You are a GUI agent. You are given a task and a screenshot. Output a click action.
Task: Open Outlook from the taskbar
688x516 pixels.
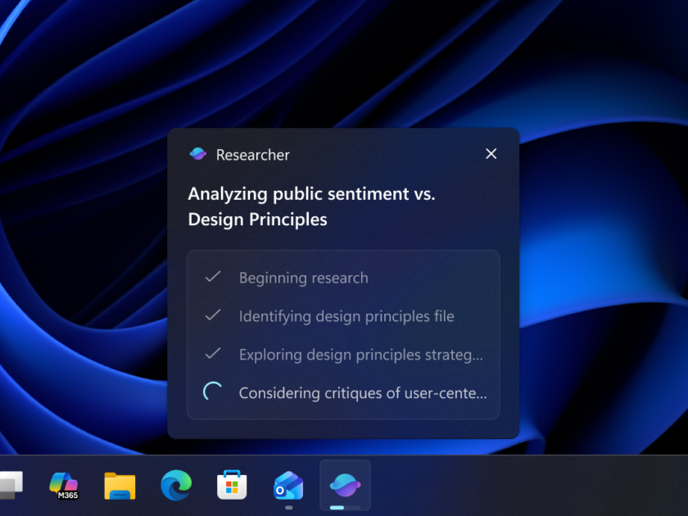pyautogui.click(x=288, y=485)
